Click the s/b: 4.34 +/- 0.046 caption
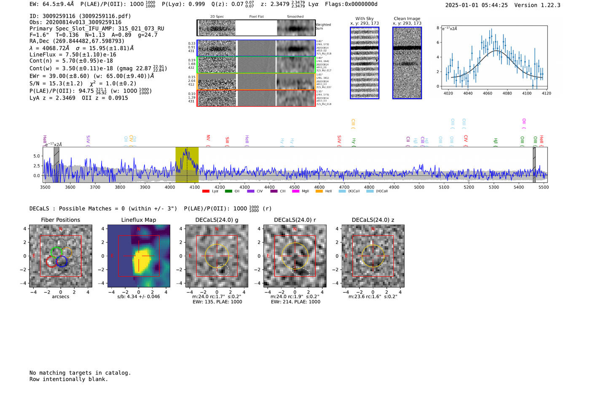 point(139,297)
